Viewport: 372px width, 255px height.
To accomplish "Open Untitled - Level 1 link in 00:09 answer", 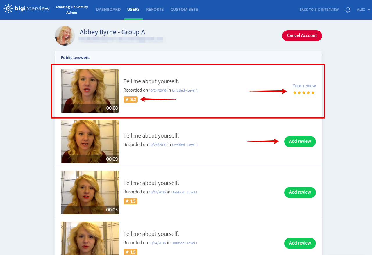I will click(x=185, y=145).
